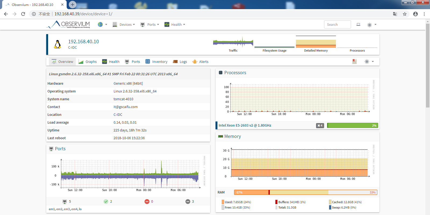Click the grey disabled ports icon

tap(188, 202)
